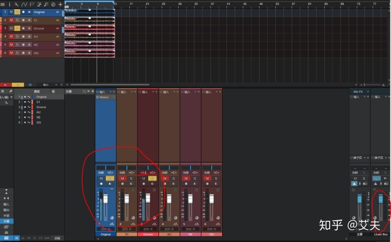Open the tempo track clock icon

click(x=53, y=4)
